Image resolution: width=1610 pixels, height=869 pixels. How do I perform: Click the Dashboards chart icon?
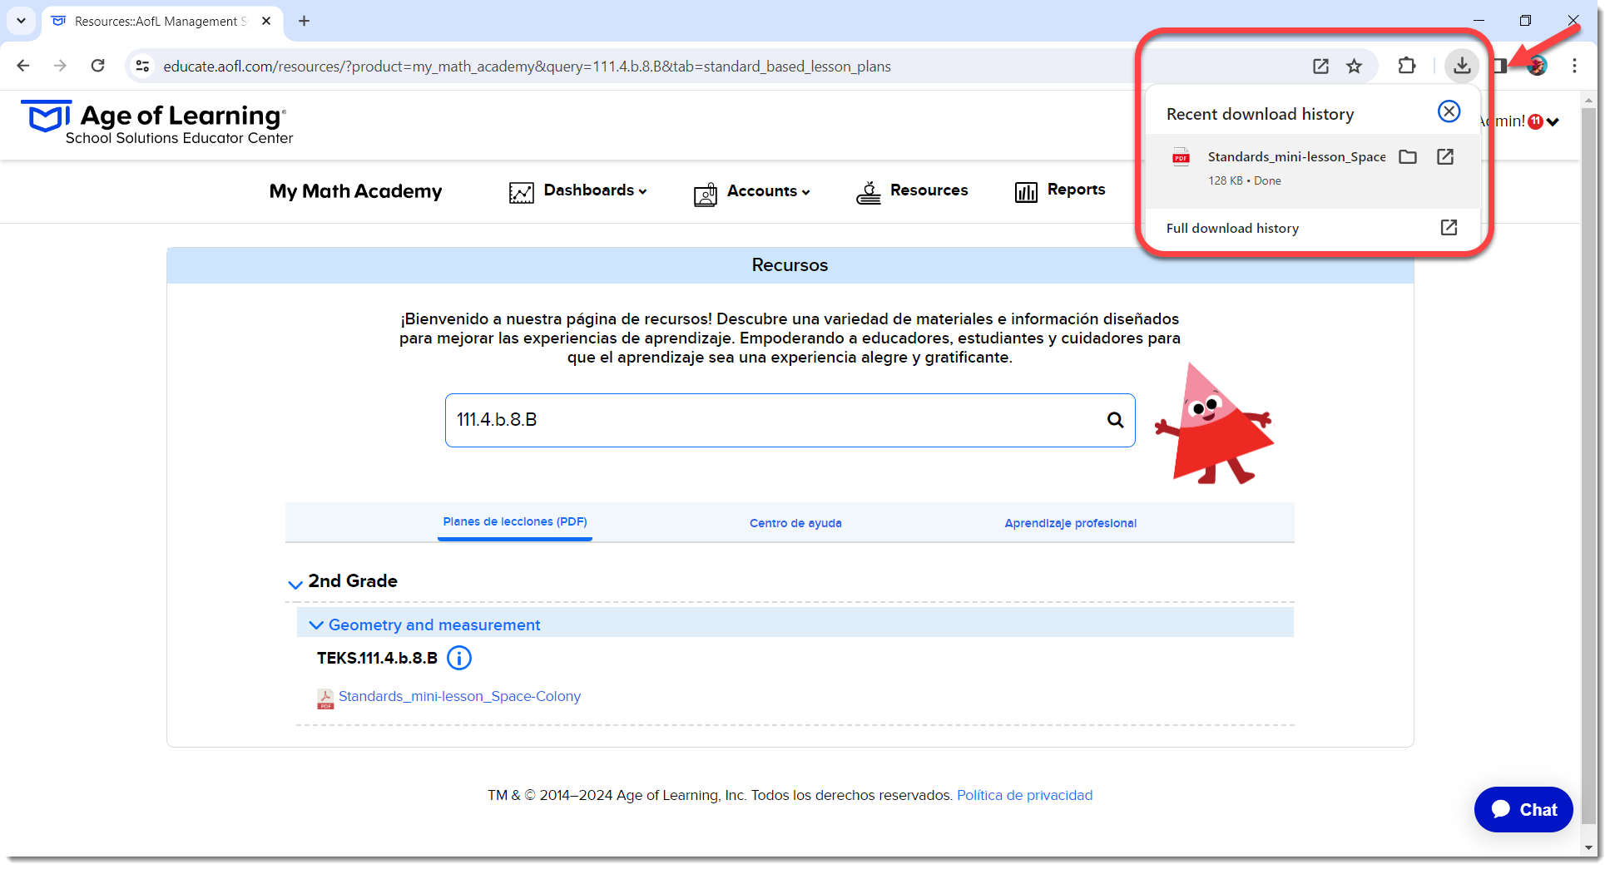click(x=522, y=193)
